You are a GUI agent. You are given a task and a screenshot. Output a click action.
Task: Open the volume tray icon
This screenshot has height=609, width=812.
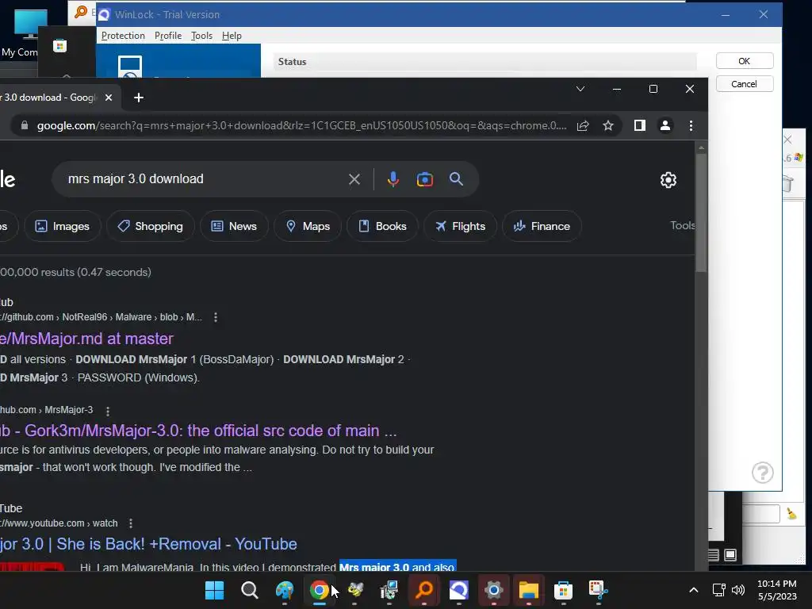coord(738,590)
